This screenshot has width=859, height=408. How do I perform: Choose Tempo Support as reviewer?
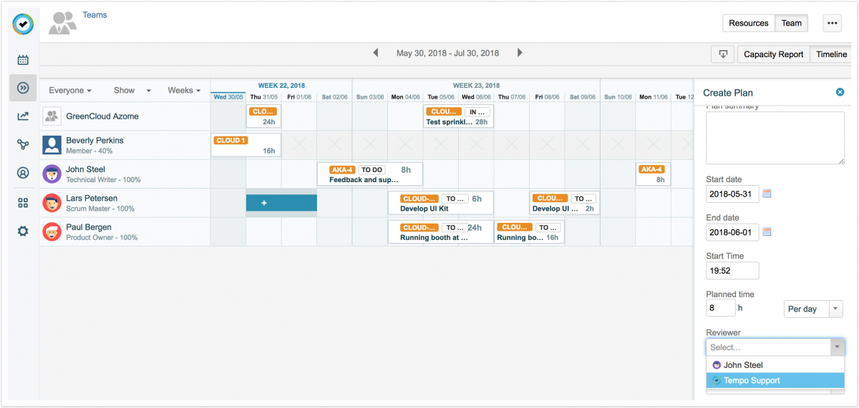coord(751,380)
